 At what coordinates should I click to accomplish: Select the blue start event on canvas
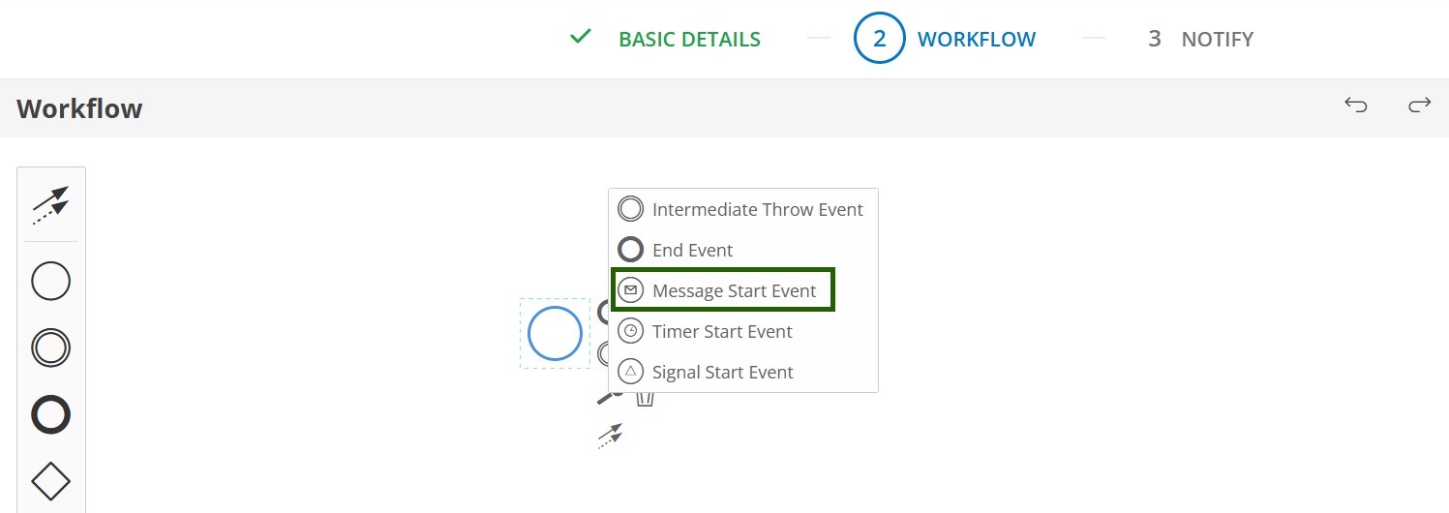click(x=555, y=333)
